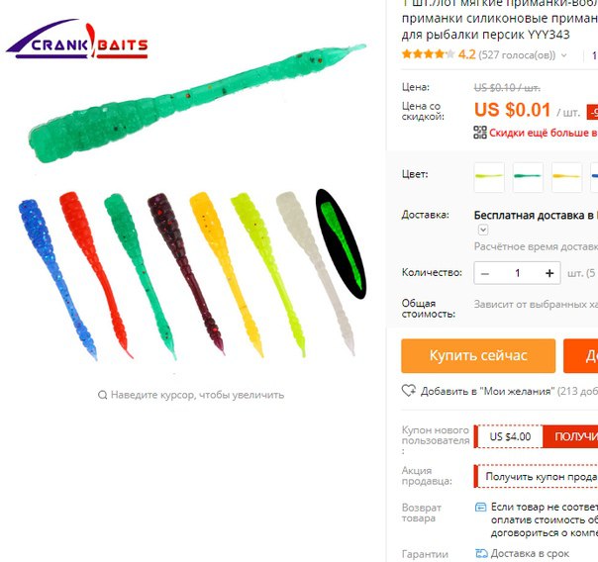Screen dimensions: 598x562
Task: Click the on-time delivery guarantee icon
Action: click(481, 553)
